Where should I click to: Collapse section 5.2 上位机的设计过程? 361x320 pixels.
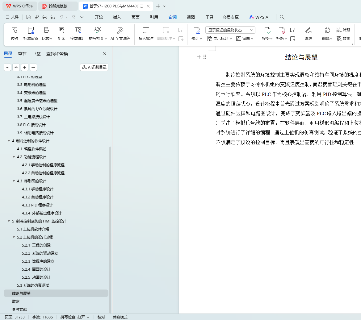[14, 237]
